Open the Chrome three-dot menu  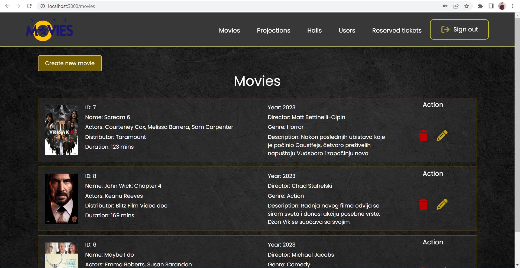click(512, 6)
